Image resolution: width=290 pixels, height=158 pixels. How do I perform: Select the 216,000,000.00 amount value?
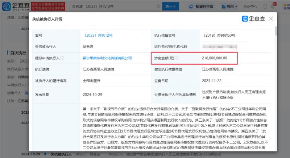[x=215, y=58]
